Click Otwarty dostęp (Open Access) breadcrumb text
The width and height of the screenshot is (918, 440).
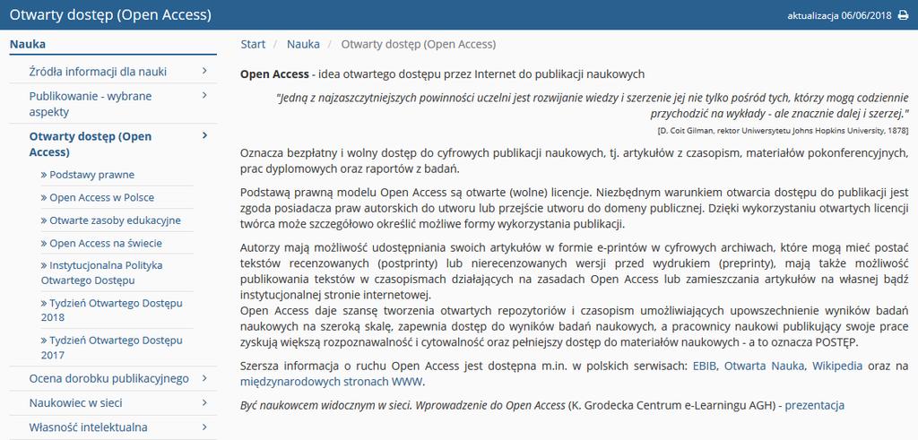(x=418, y=44)
